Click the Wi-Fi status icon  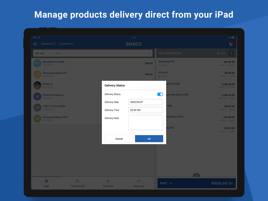(x=39, y=38)
